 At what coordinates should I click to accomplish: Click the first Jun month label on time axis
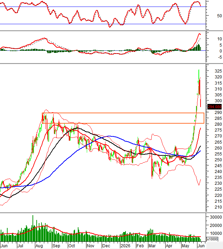4,246
